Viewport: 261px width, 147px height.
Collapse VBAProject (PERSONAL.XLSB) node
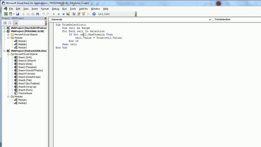click(4, 31)
